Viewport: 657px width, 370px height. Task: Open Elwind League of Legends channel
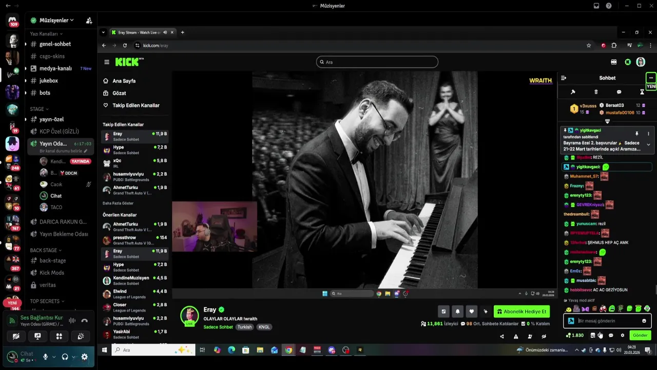[x=135, y=294]
